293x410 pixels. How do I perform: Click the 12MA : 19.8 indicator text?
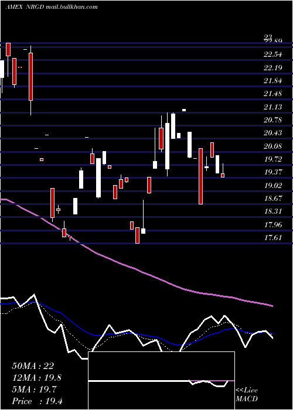(37, 378)
